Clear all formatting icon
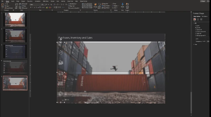Screen dimensions: 211x117 tap(51, 4)
